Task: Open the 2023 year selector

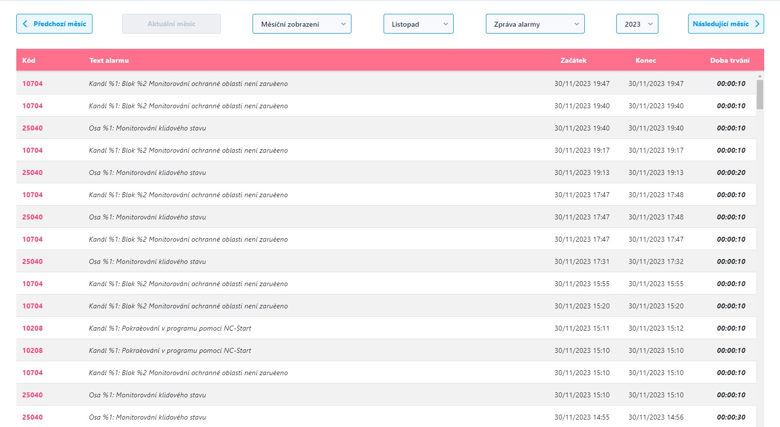Action: 637,24
